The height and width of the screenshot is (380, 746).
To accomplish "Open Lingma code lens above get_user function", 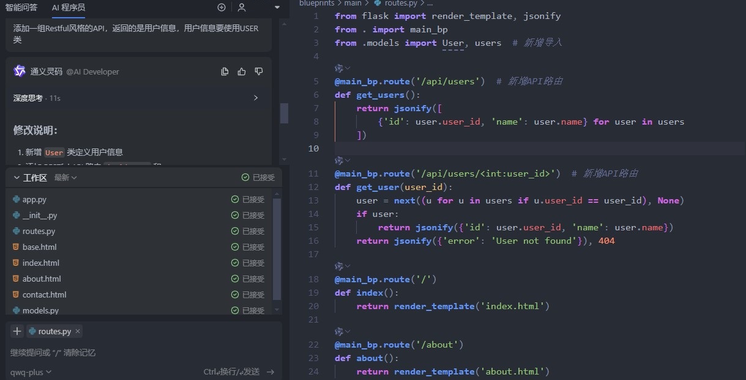I will point(342,160).
